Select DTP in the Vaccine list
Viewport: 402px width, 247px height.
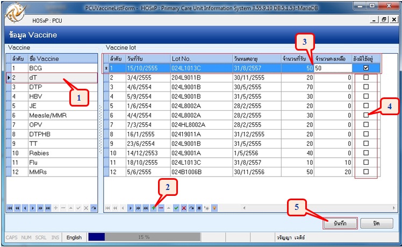[52, 87]
